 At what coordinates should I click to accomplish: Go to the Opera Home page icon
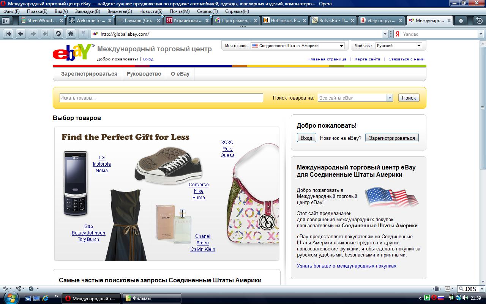pos(71,34)
